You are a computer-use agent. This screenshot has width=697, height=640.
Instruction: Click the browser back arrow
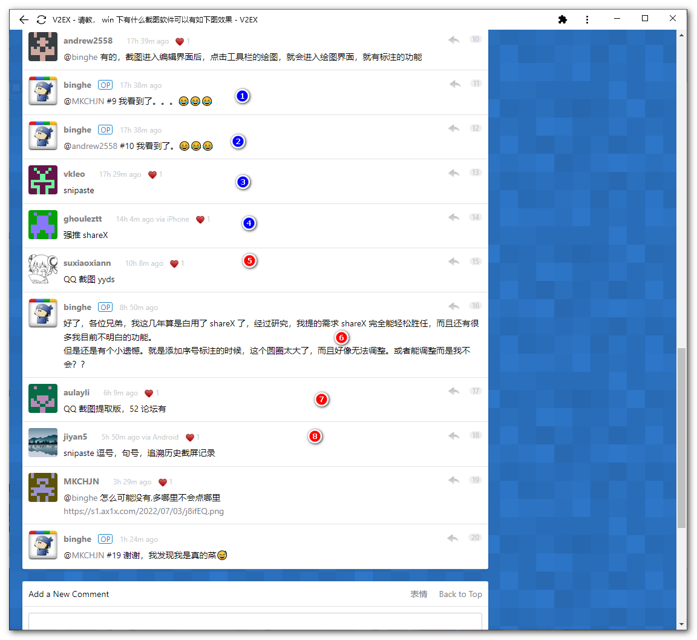pyautogui.click(x=24, y=19)
